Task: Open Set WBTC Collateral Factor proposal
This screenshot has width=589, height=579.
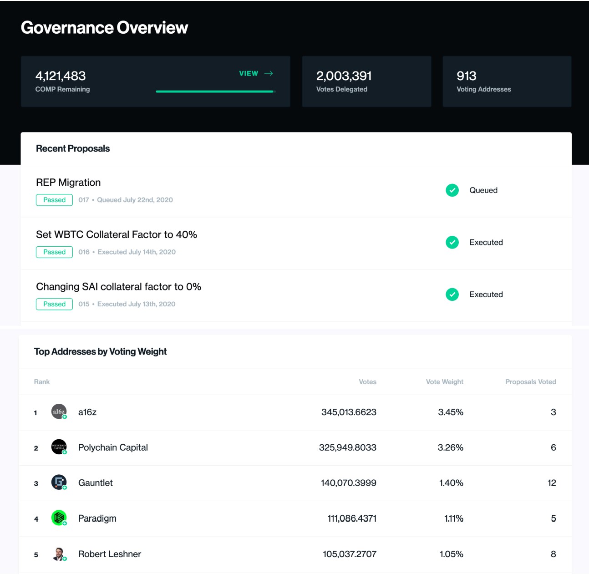Action: click(117, 234)
